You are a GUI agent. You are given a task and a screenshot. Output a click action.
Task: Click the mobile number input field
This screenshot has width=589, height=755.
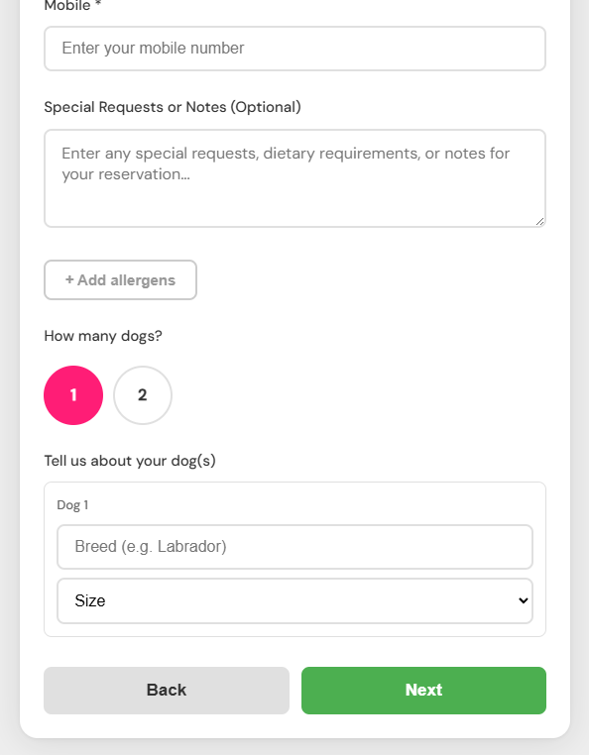pos(294,49)
